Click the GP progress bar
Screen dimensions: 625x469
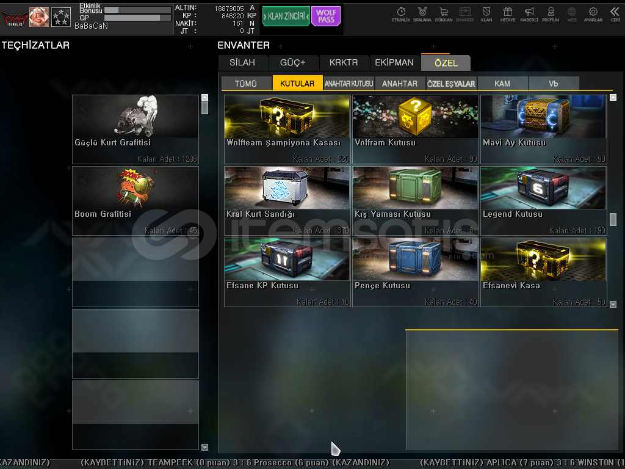click(x=137, y=18)
